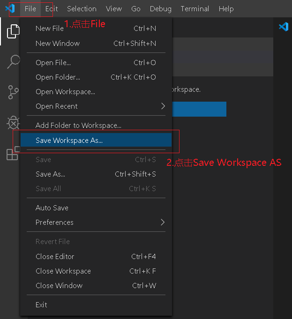Click Open Folder... menu entry
This screenshot has width=292, height=319.
[x=58, y=77]
